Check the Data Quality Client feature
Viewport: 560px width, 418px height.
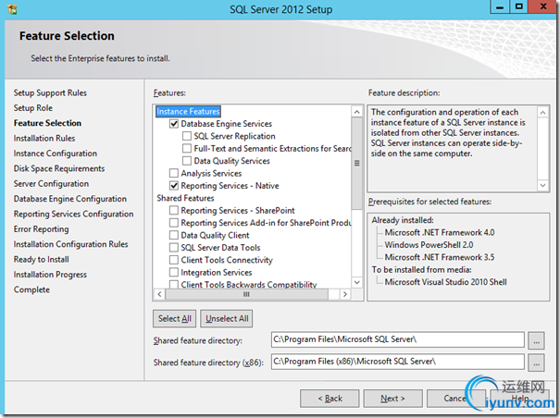click(174, 235)
